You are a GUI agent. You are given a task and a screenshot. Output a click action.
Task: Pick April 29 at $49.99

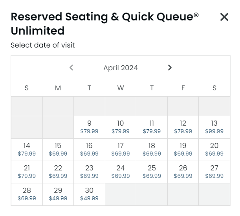[58, 194]
